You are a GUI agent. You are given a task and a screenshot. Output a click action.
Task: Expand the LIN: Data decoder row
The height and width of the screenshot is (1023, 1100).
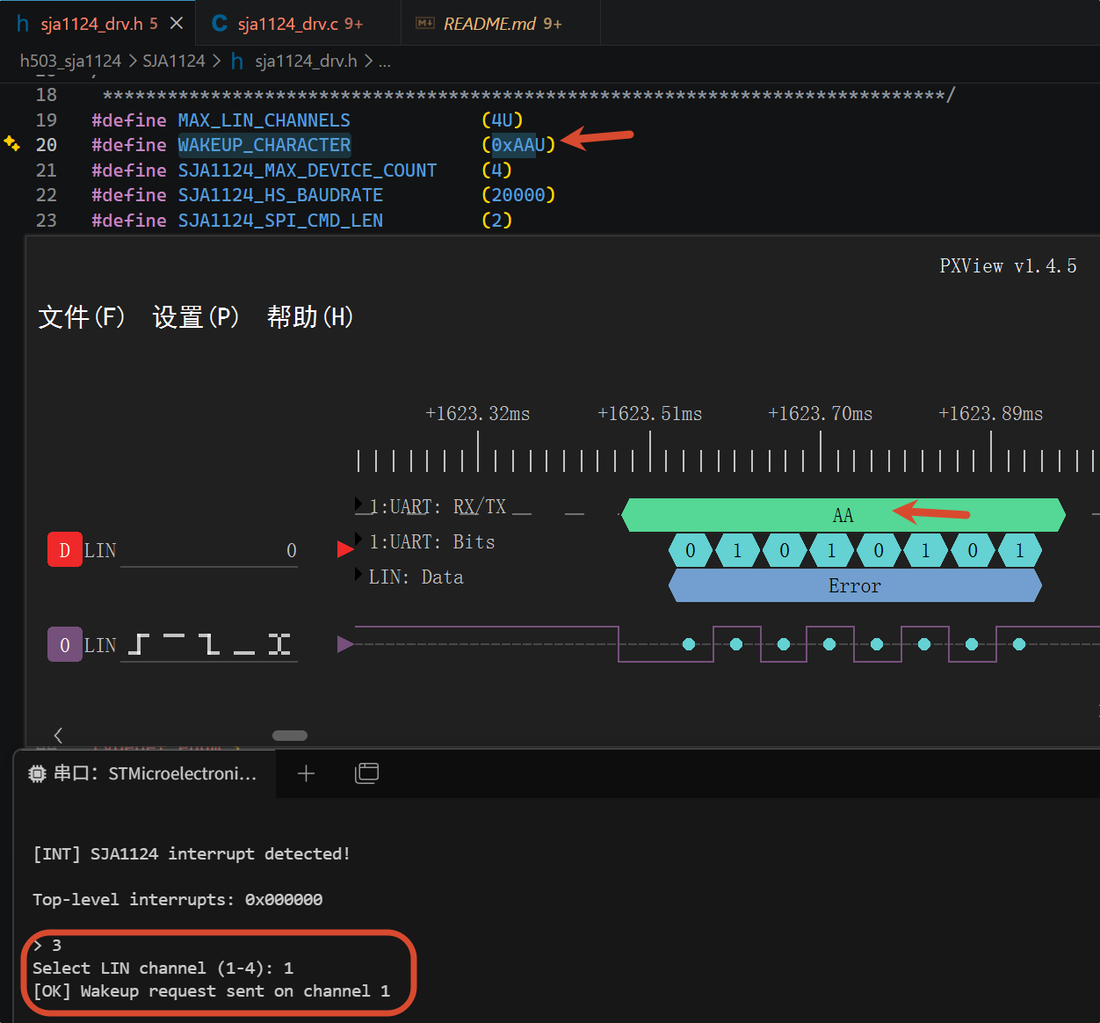coord(358,575)
